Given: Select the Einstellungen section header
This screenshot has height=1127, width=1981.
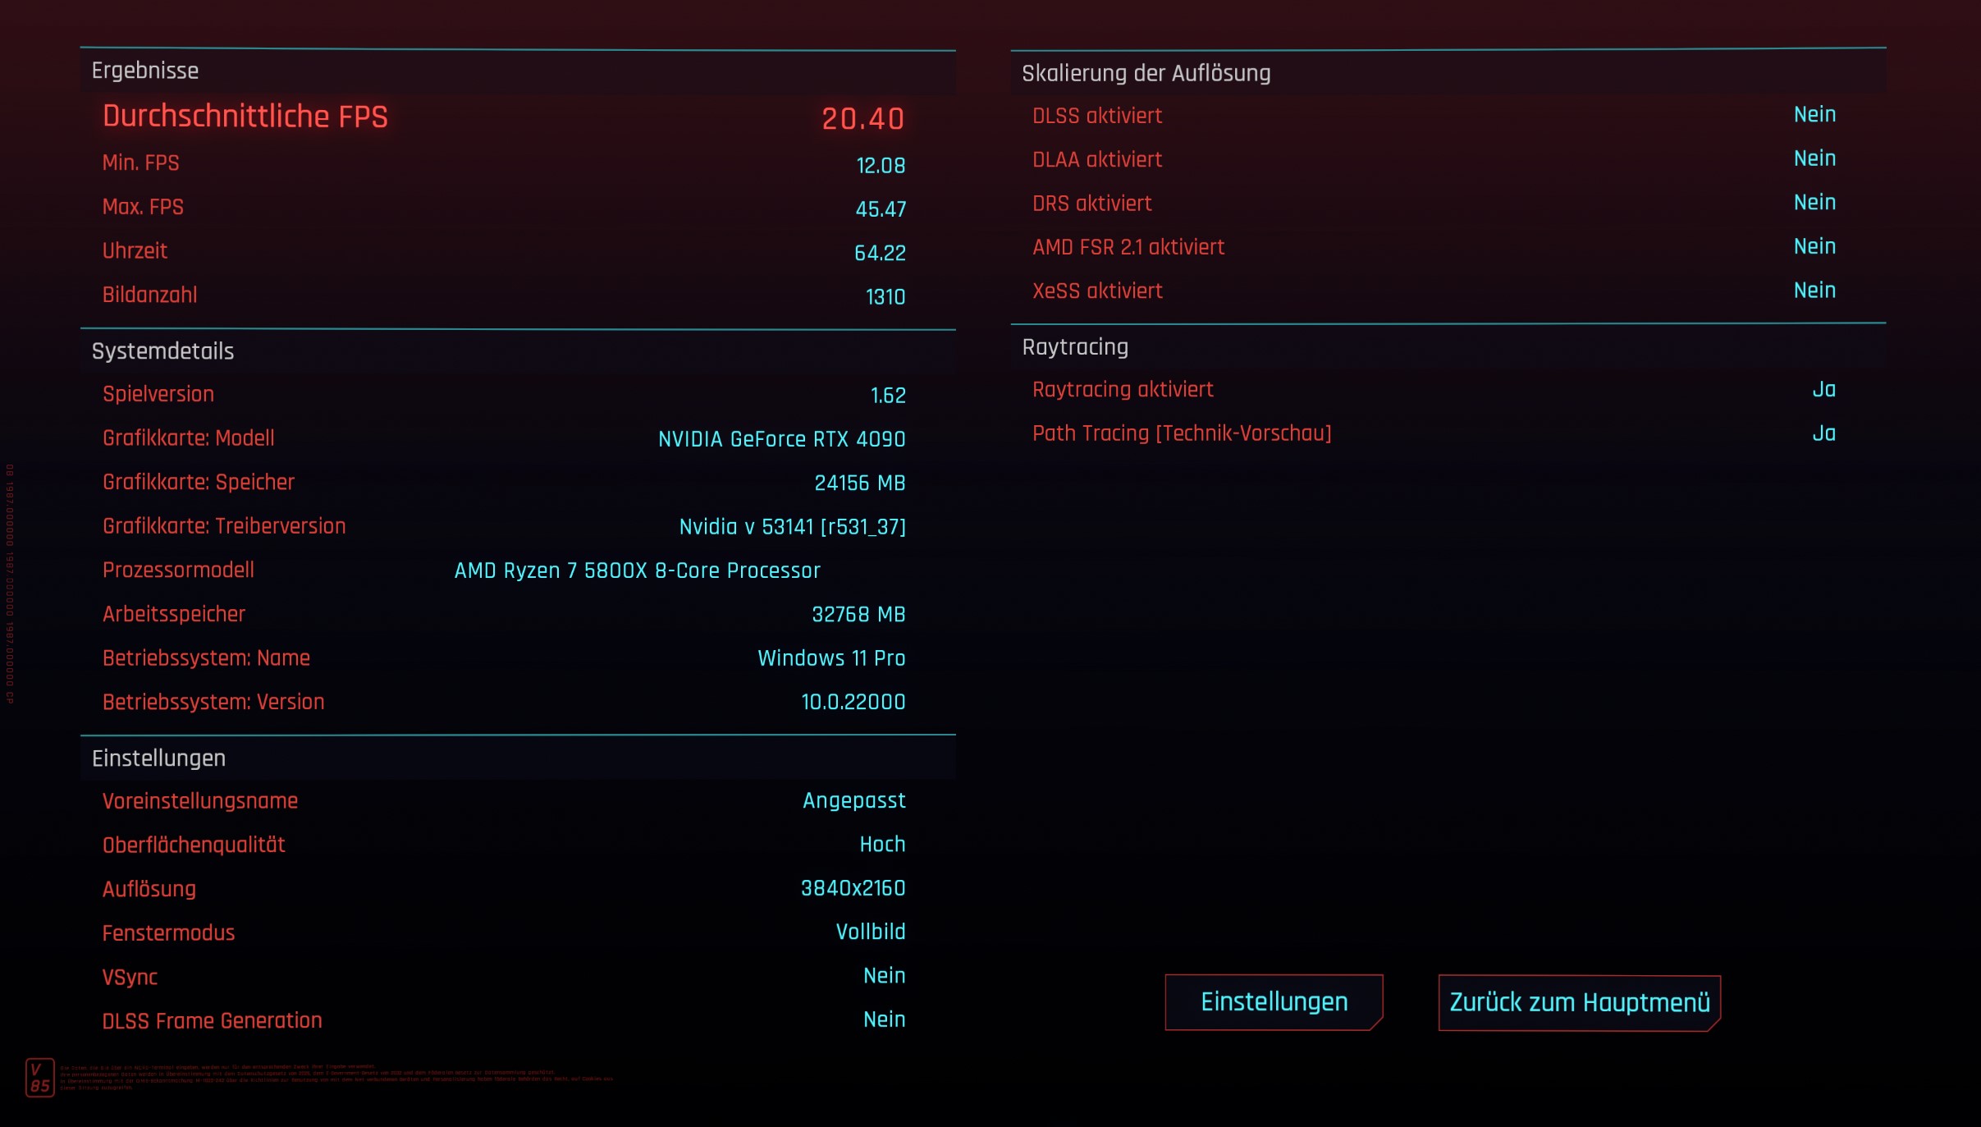Looking at the screenshot, I should pos(158,758).
